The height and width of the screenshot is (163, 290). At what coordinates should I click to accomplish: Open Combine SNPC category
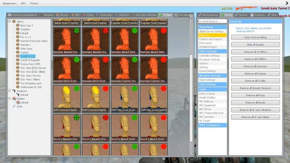25,29
